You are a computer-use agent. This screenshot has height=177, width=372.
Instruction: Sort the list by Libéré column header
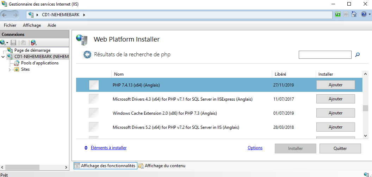coord(294,74)
